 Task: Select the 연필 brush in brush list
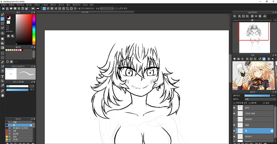19,122
